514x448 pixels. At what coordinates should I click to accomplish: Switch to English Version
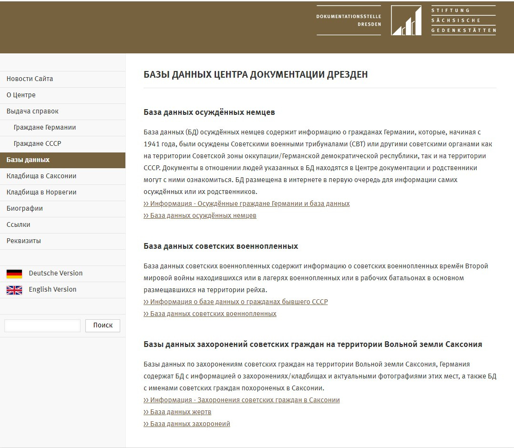pos(52,290)
